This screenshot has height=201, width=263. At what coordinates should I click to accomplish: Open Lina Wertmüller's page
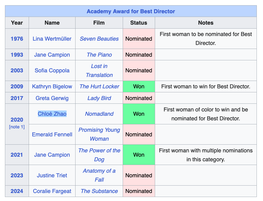[52, 39]
